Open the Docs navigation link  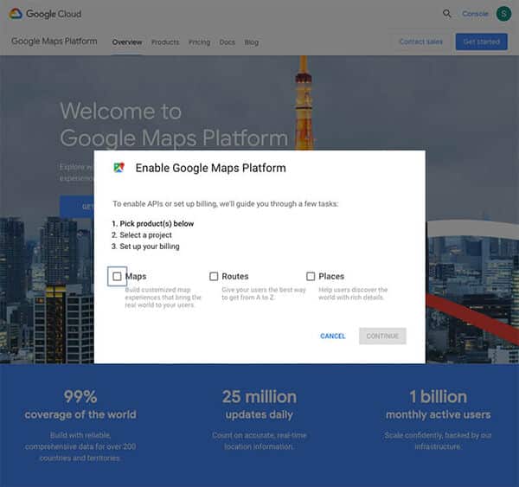[x=227, y=42]
